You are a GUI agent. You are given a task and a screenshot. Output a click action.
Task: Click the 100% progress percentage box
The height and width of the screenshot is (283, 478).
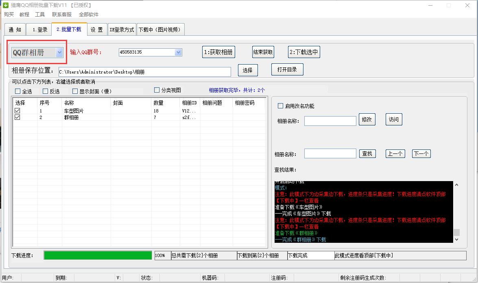tap(162, 256)
